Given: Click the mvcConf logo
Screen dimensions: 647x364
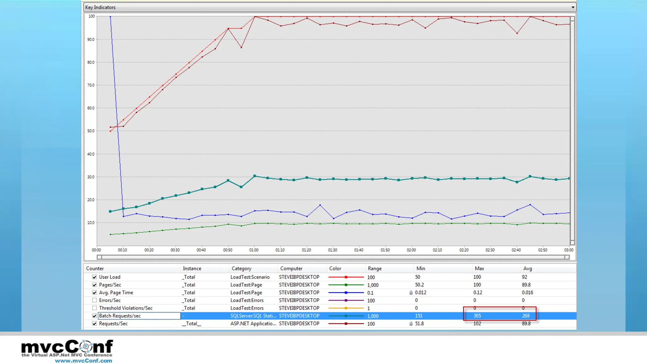Looking at the screenshot, I should pos(67,347).
